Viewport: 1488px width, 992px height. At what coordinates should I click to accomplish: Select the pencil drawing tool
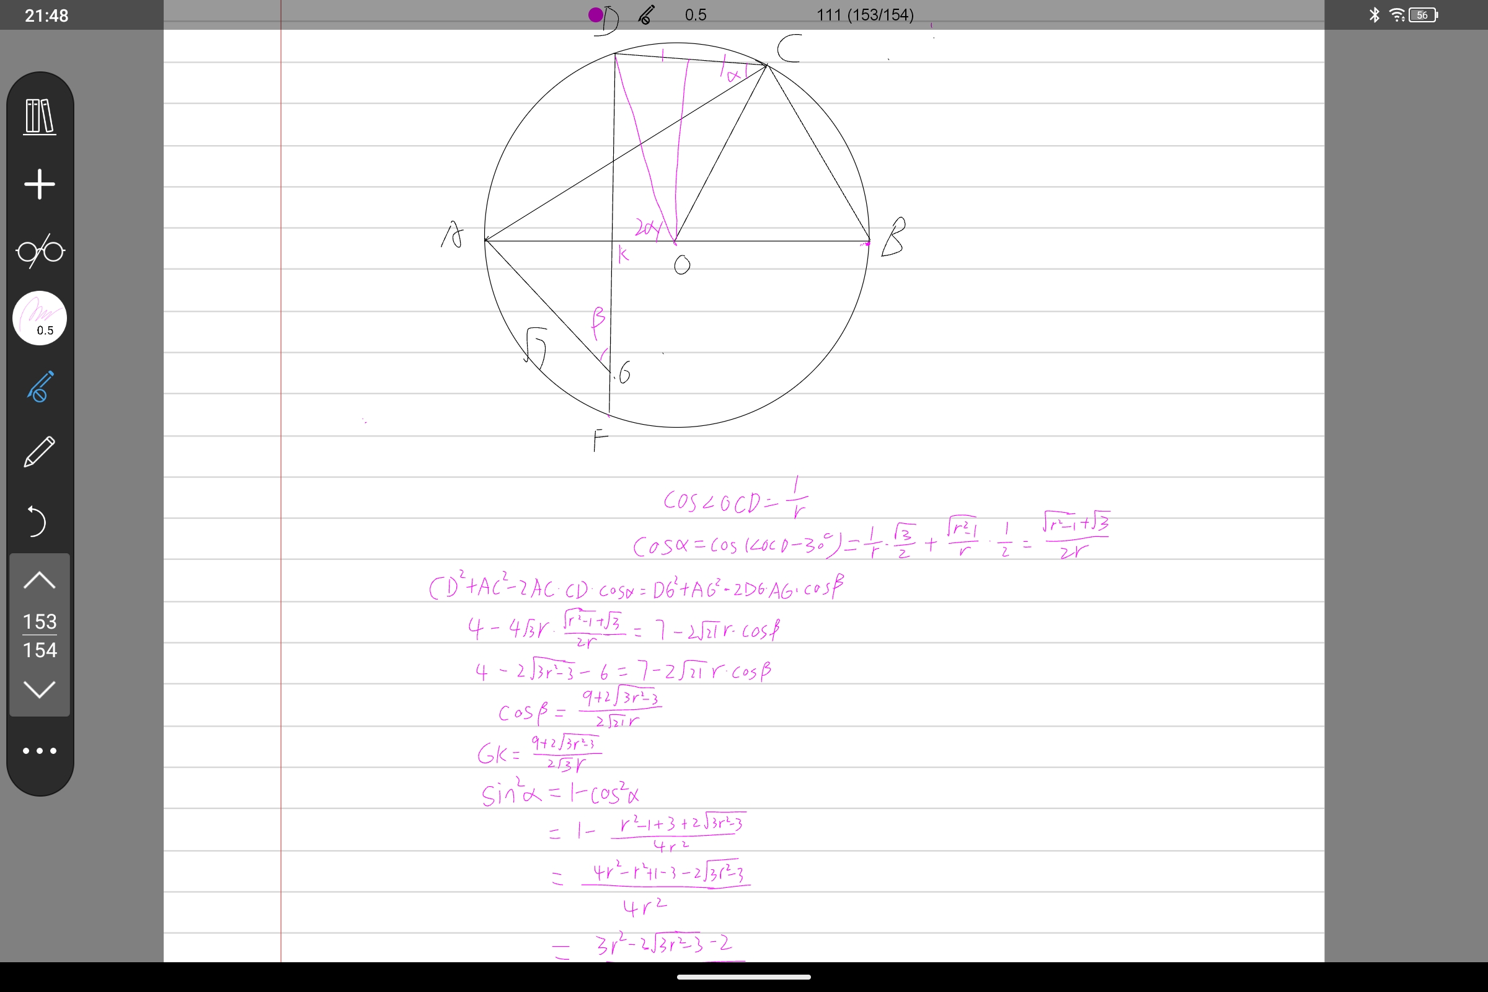click(40, 452)
